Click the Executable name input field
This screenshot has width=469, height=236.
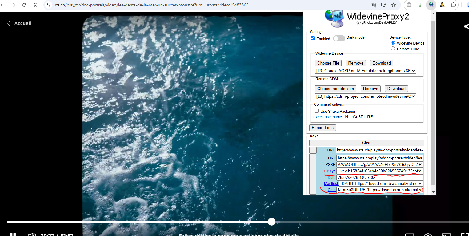369,117
